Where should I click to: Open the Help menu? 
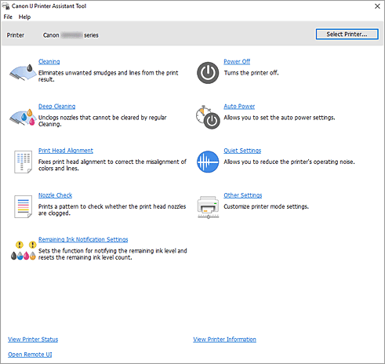click(24, 16)
